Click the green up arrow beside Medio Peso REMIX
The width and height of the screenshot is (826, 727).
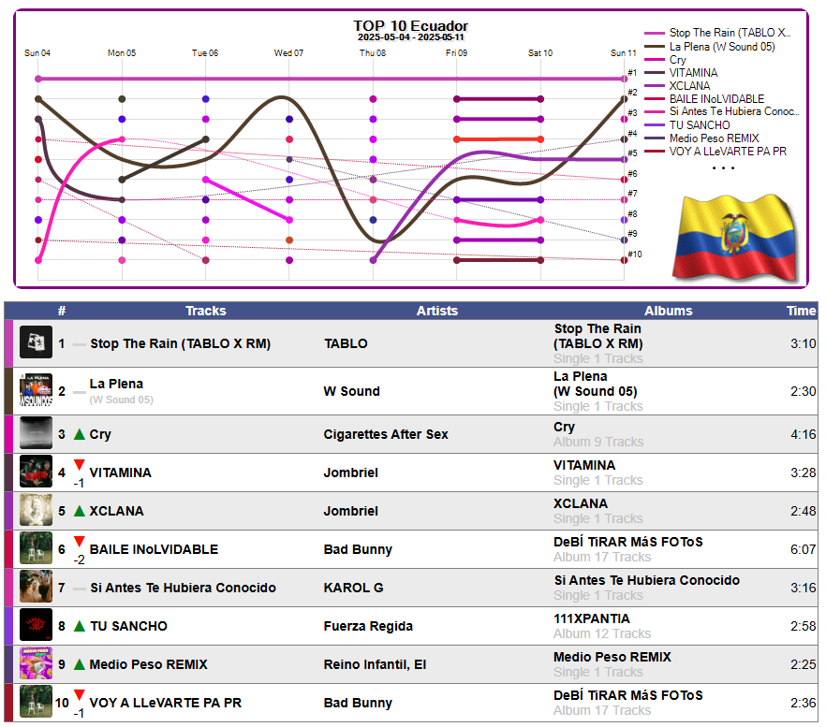click(80, 665)
